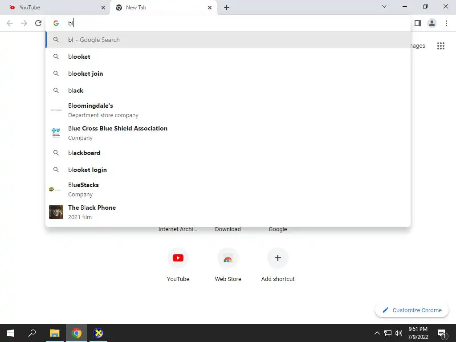456x342 pixels.
Task: Open the Internet Archive shortcut label
Action: coord(178,229)
